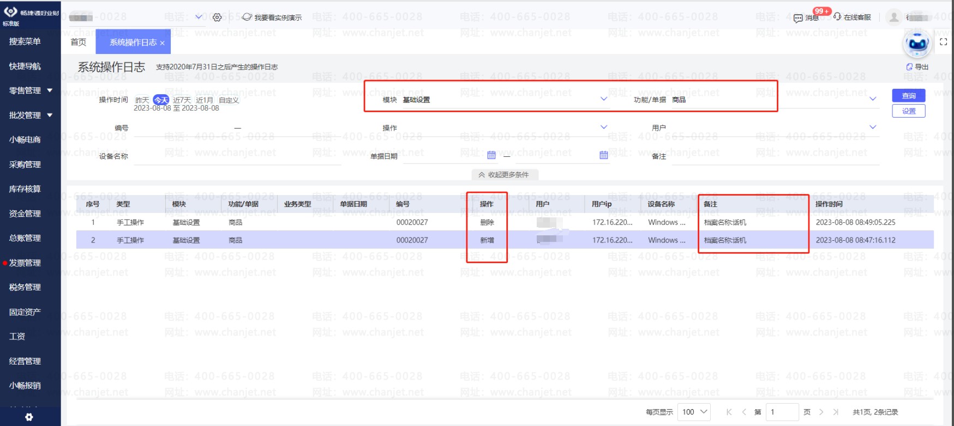The height and width of the screenshot is (426, 954).
Task: Click the timestamp 2023-08-08 08:47:16.112
Action: tap(856, 240)
